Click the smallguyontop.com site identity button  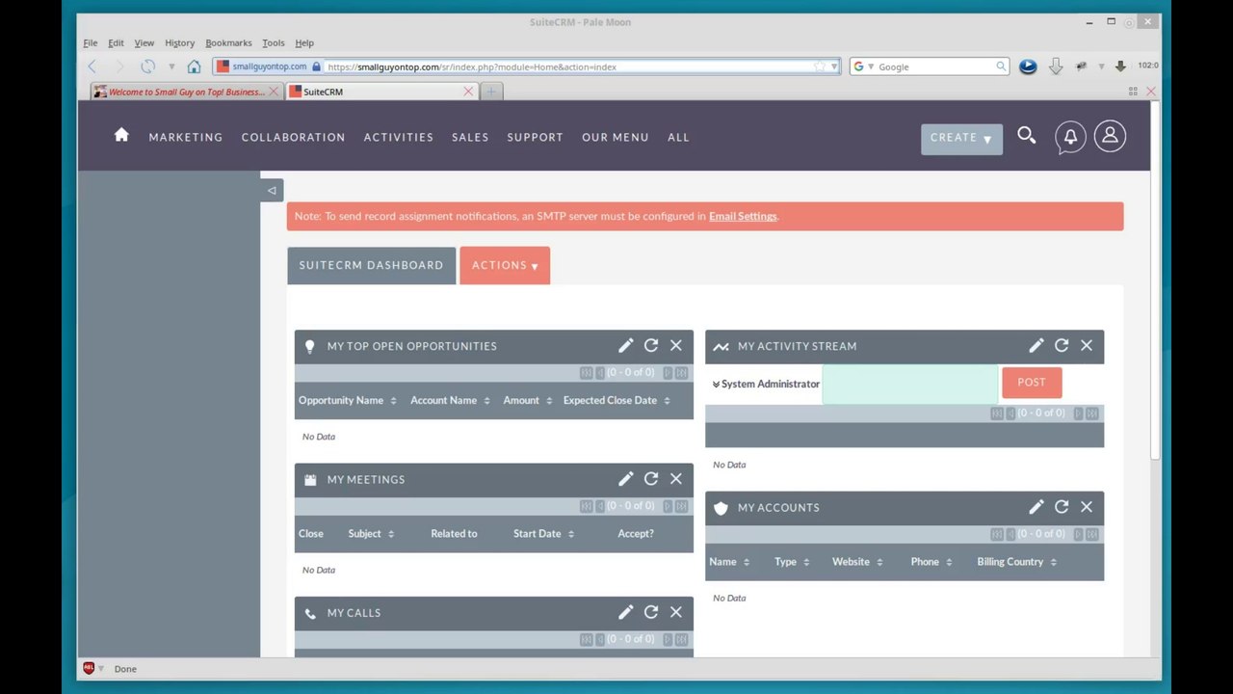pos(268,67)
